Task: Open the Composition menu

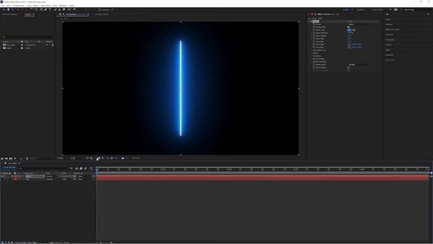Action: [x=18, y=5]
